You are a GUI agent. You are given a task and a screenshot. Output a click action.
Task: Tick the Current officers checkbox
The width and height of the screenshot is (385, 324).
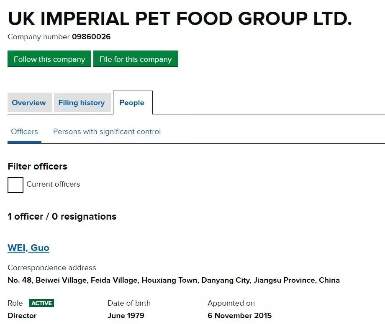pos(15,185)
